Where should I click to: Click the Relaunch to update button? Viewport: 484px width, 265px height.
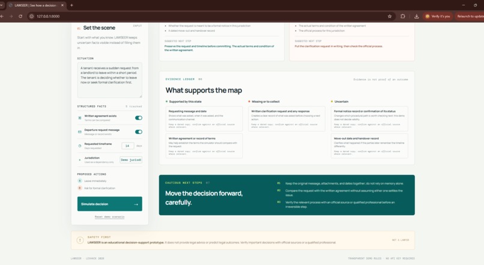click(470, 16)
